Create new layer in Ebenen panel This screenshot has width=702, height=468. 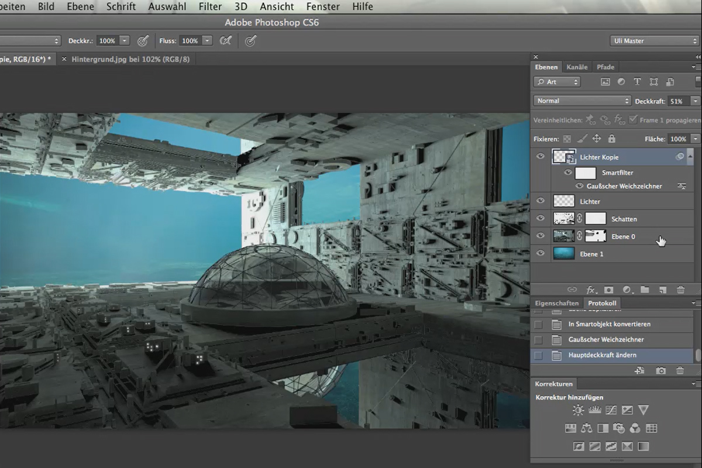coord(663,290)
